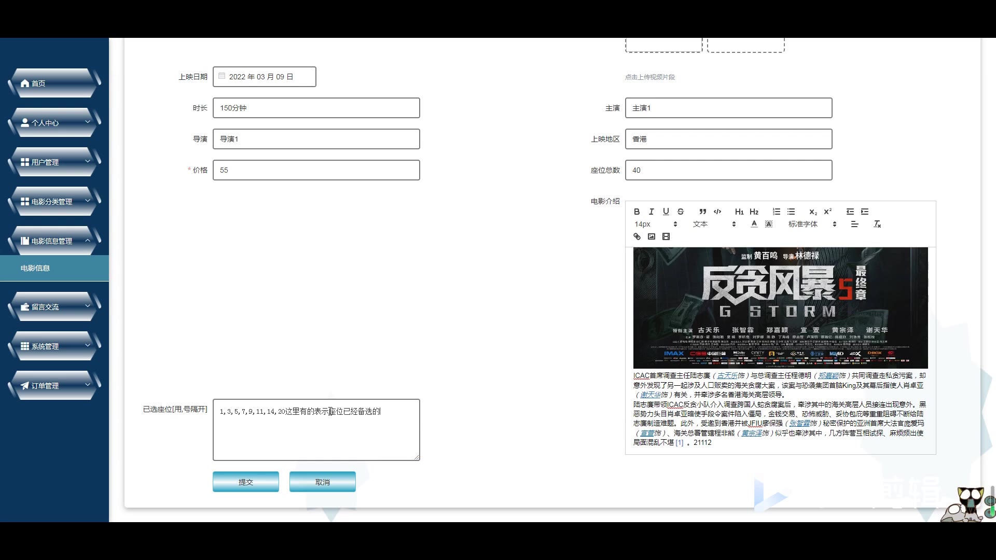Click the 提交 submit button
996x560 pixels.
pyautogui.click(x=246, y=482)
